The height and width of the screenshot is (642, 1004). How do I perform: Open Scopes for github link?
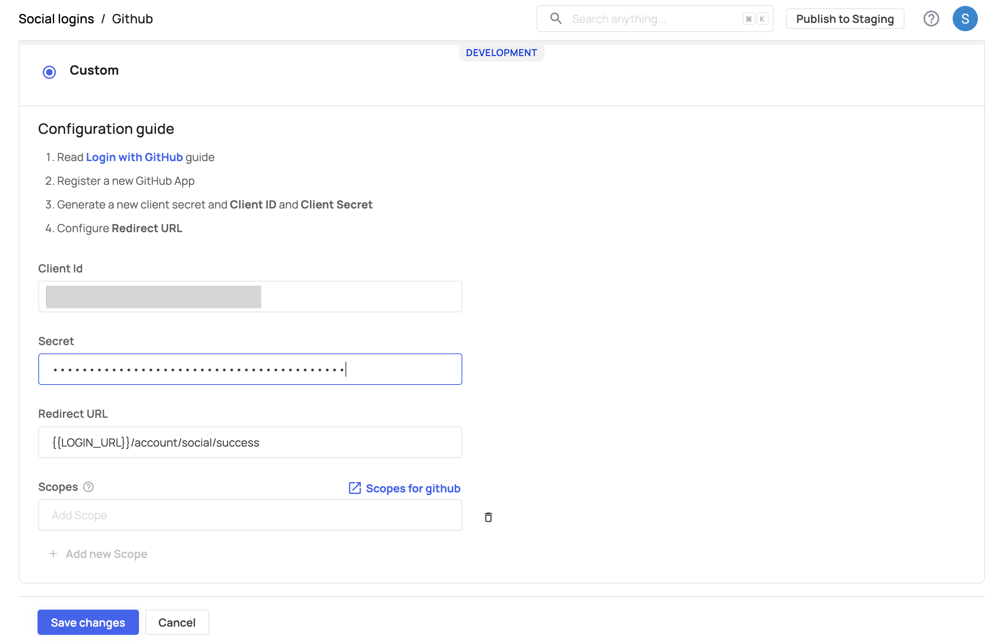413,488
